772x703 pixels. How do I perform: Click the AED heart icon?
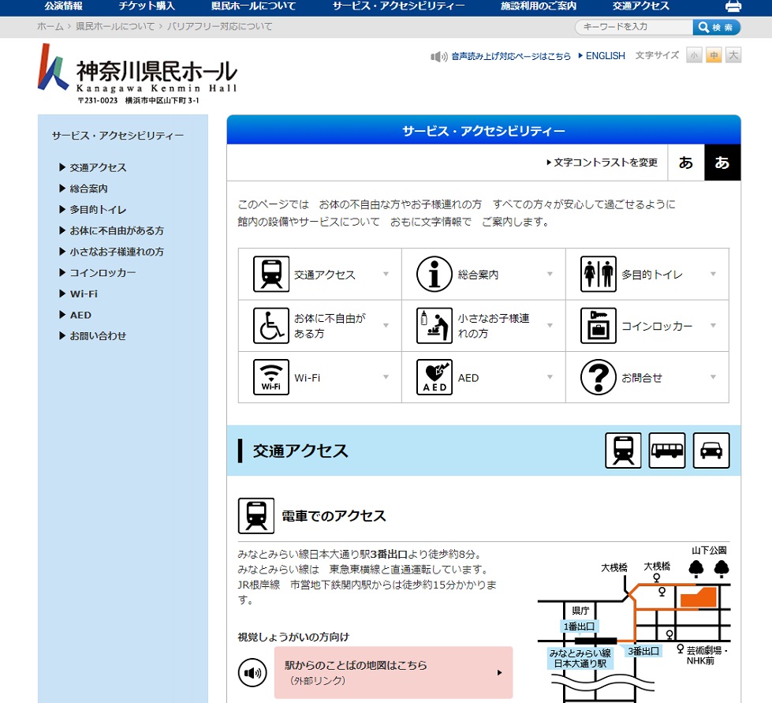pos(434,377)
